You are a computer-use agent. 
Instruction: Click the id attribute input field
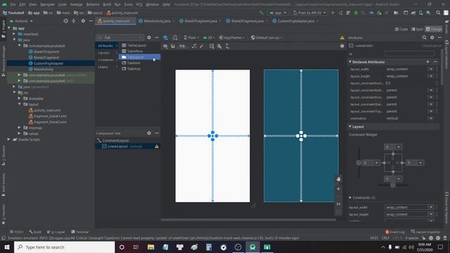pos(409,53)
